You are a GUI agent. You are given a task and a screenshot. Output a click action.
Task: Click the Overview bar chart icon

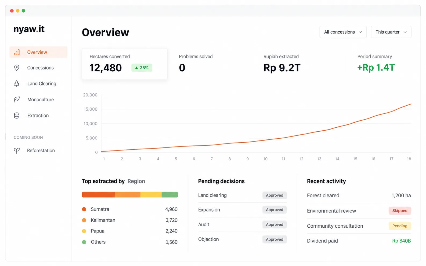[x=17, y=52]
